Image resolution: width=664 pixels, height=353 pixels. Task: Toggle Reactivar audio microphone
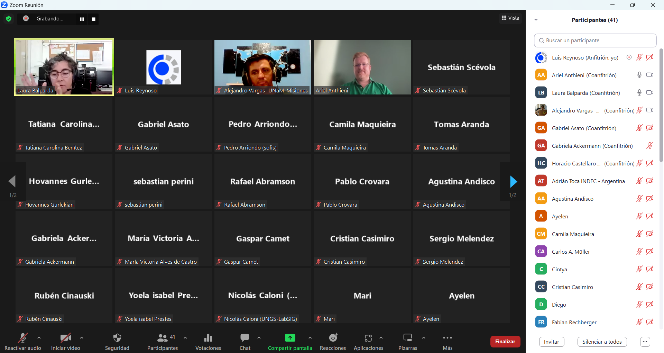[23, 338]
